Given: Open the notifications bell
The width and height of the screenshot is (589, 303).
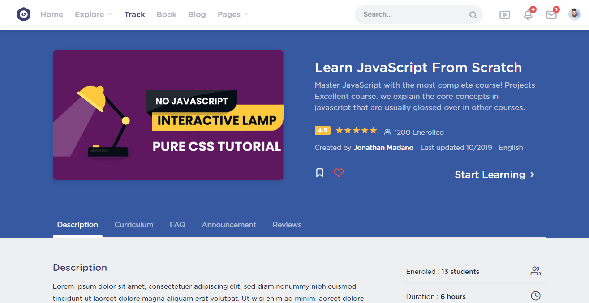Looking at the screenshot, I should click(x=528, y=15).
